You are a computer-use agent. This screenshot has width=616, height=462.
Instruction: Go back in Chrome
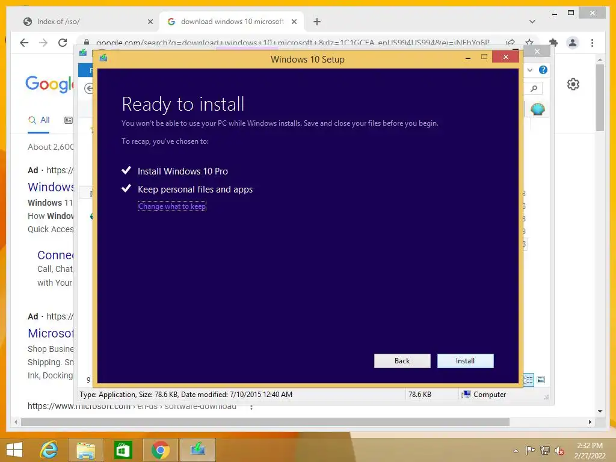point(24,43)
